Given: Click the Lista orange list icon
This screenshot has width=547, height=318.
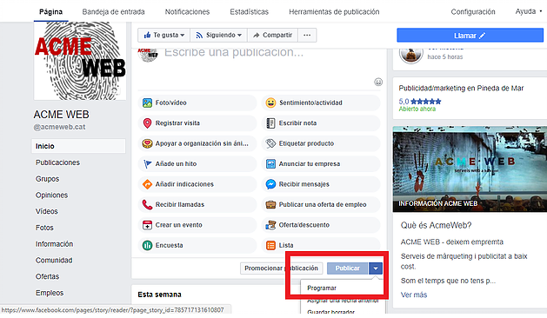Looking at the screenshot, I should coord(270,246).
